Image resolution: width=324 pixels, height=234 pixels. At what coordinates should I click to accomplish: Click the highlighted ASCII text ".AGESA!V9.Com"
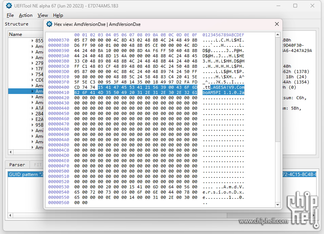tap(227, 87)
